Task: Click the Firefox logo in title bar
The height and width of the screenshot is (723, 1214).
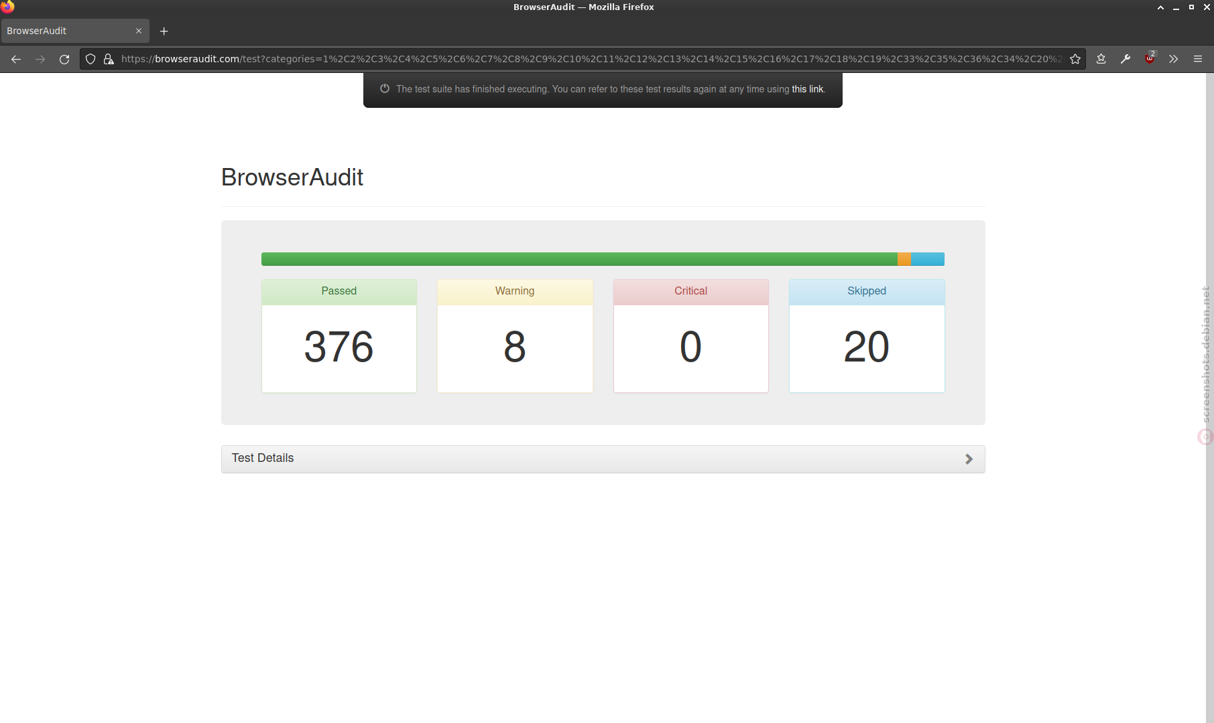Action: (x=7, y=7)
